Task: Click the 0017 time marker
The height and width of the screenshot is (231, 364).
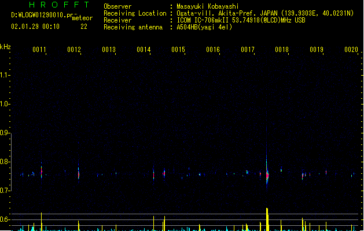Action: tap(248, 49)
